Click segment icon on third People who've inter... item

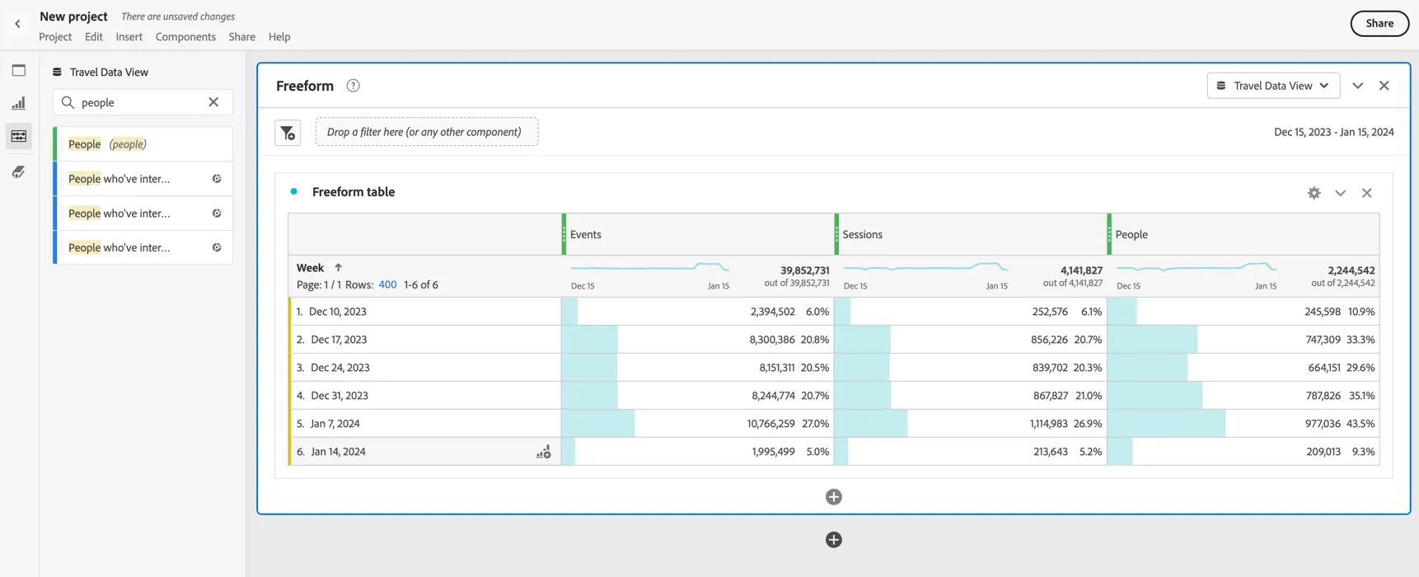click(217, 247)
